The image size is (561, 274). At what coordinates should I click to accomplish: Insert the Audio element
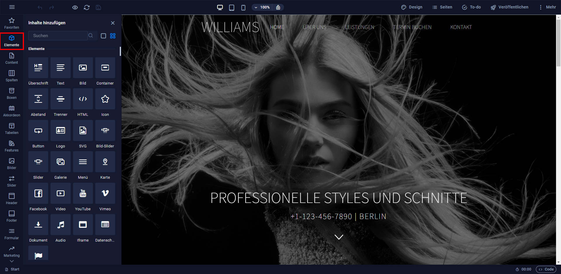pos(60,229)
